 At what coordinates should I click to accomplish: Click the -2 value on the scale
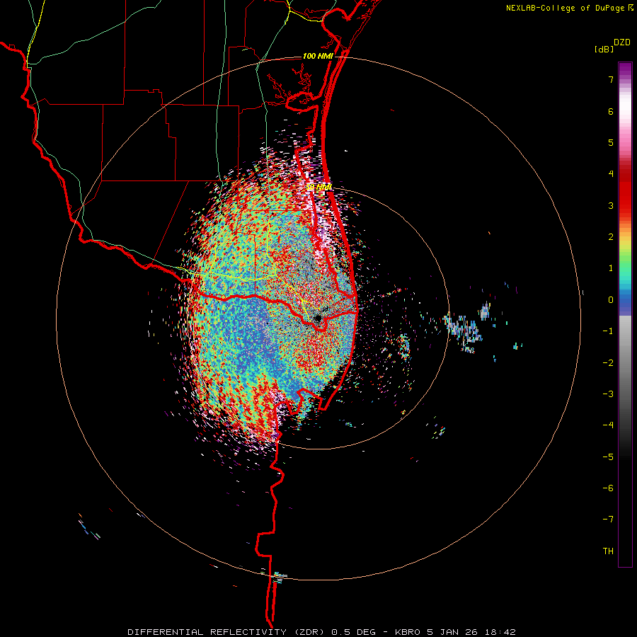[x=608, y=363]
